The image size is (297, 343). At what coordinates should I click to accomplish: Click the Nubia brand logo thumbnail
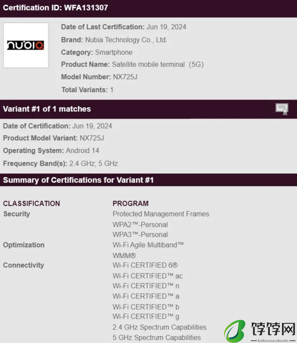26,45
